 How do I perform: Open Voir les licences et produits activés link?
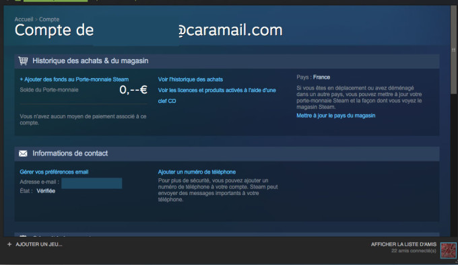217,96
